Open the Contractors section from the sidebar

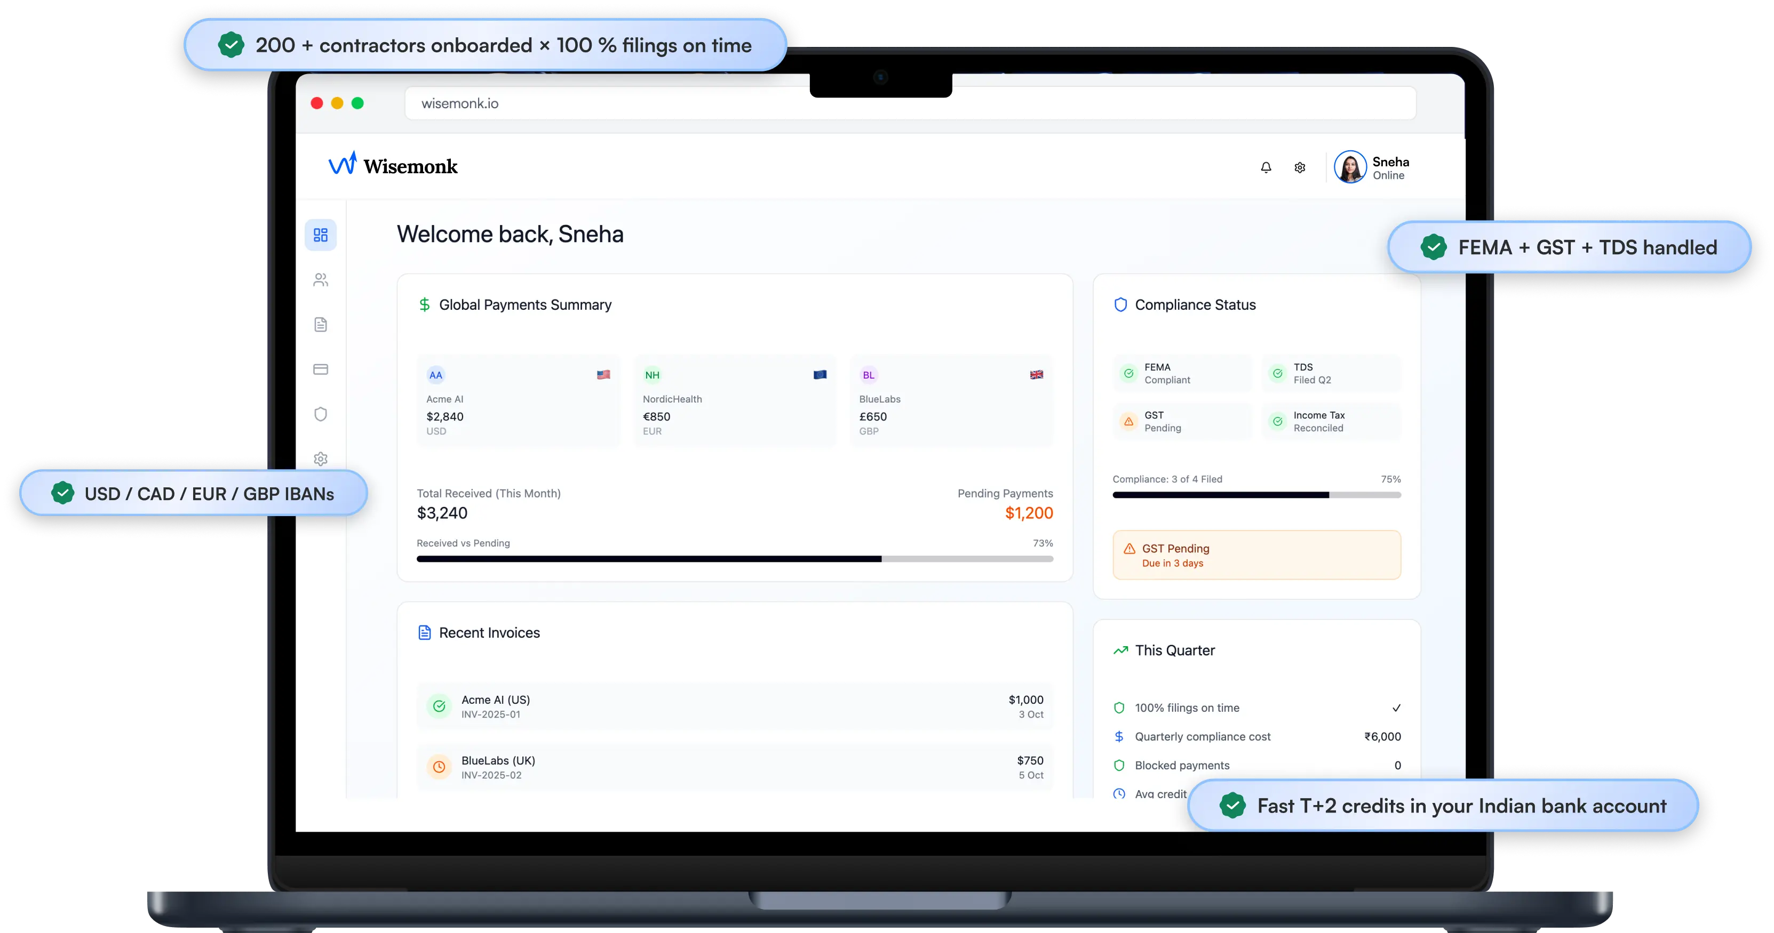320,279
